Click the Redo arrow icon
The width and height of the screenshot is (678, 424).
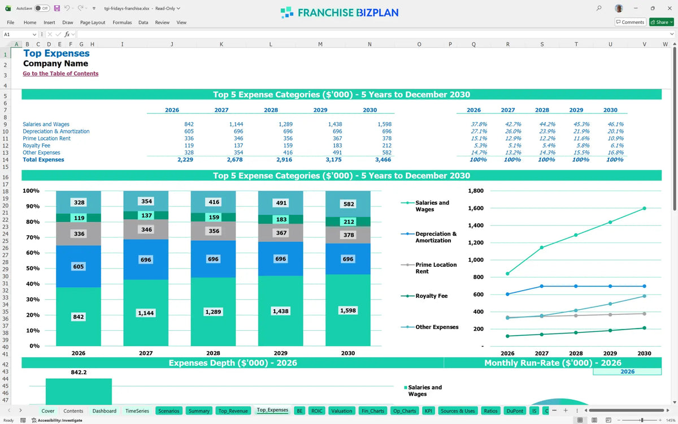tap(80, 8)
